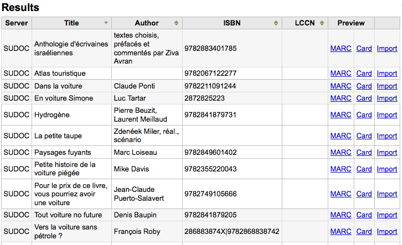Import the En voiture Simone record
Image resolution: width=403 pixels, height=245 pixels.
click(x=387, y=98)
